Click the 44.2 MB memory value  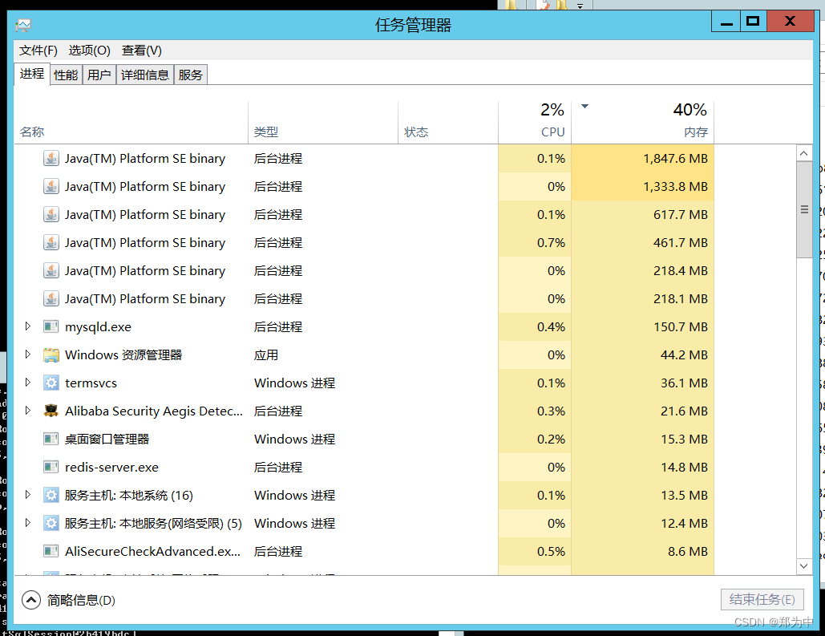pos(684,354)
